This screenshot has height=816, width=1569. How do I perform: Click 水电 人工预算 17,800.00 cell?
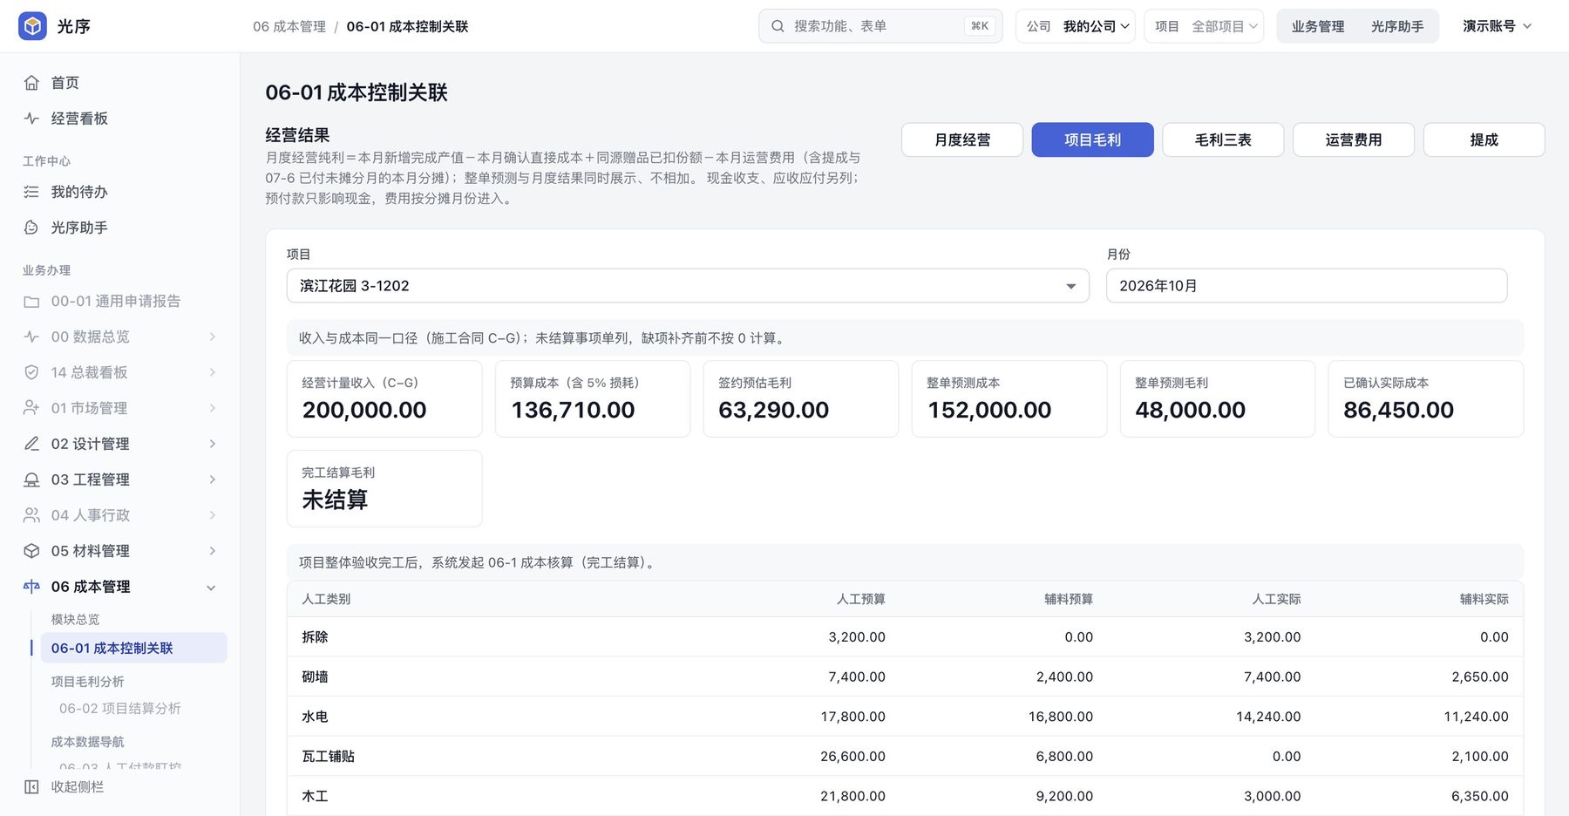(852, 717)
